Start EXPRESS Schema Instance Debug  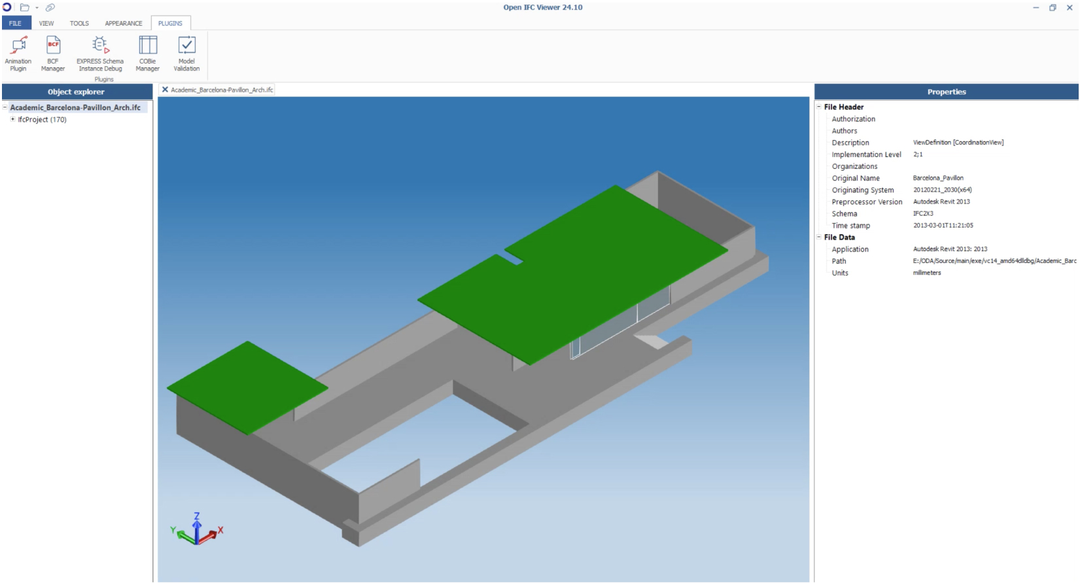100,54
